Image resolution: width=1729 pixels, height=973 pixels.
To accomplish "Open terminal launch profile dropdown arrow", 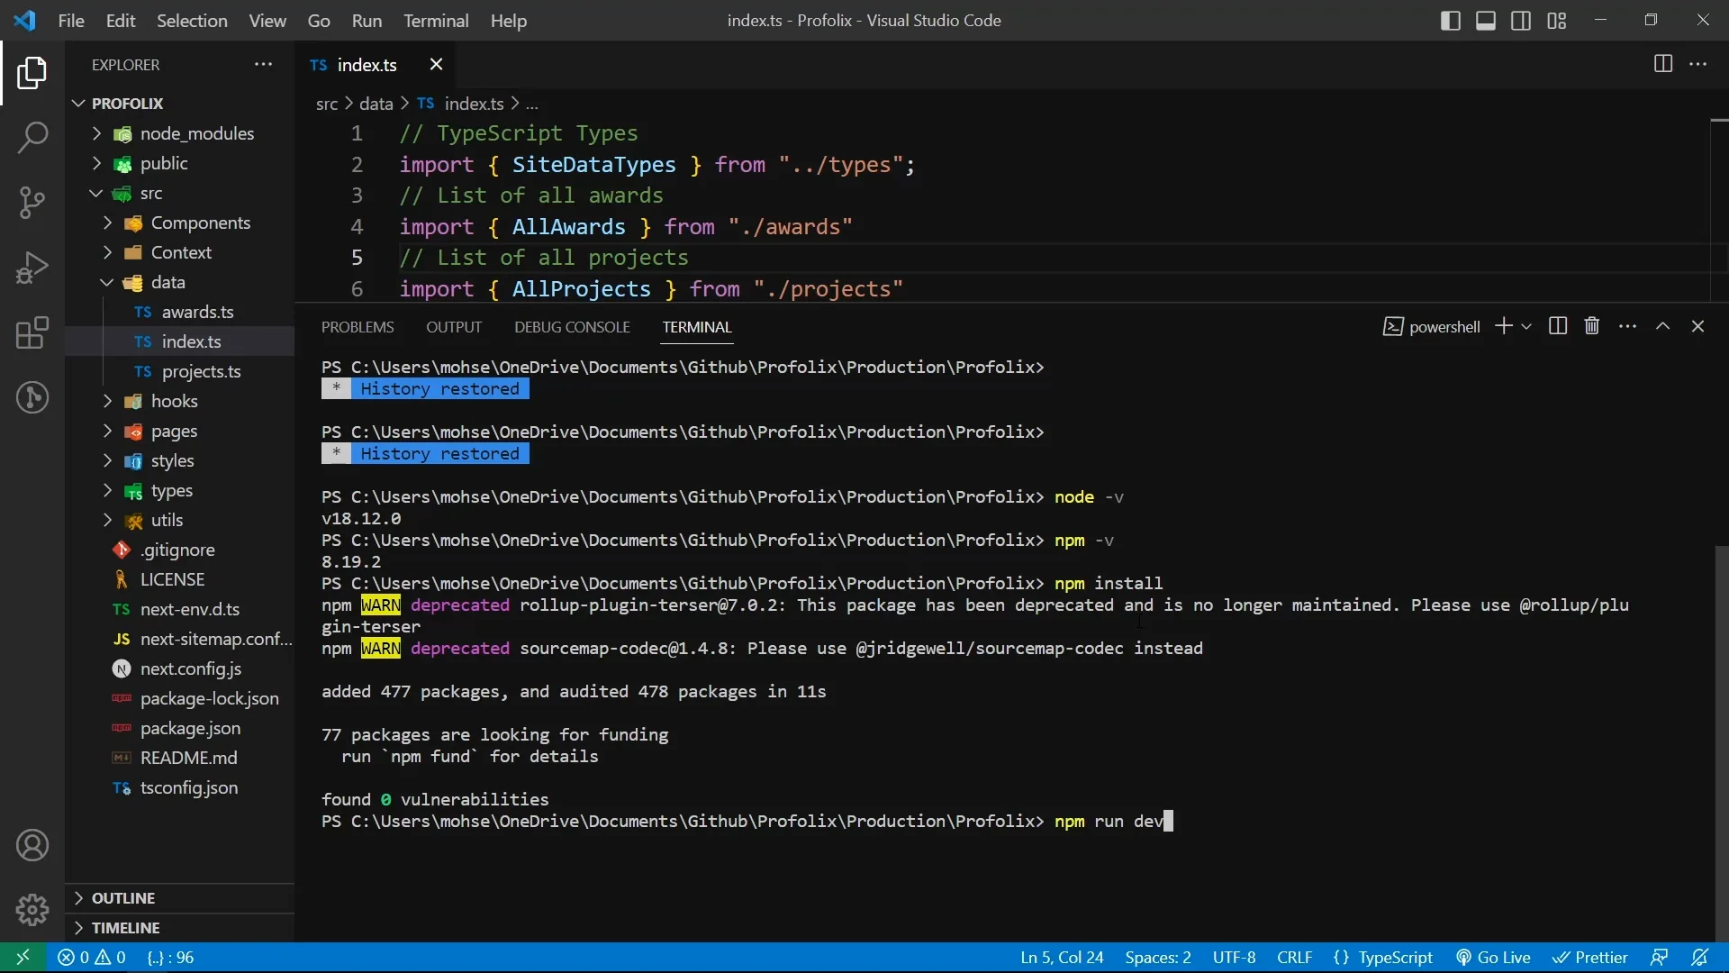I will point(1526,326).
